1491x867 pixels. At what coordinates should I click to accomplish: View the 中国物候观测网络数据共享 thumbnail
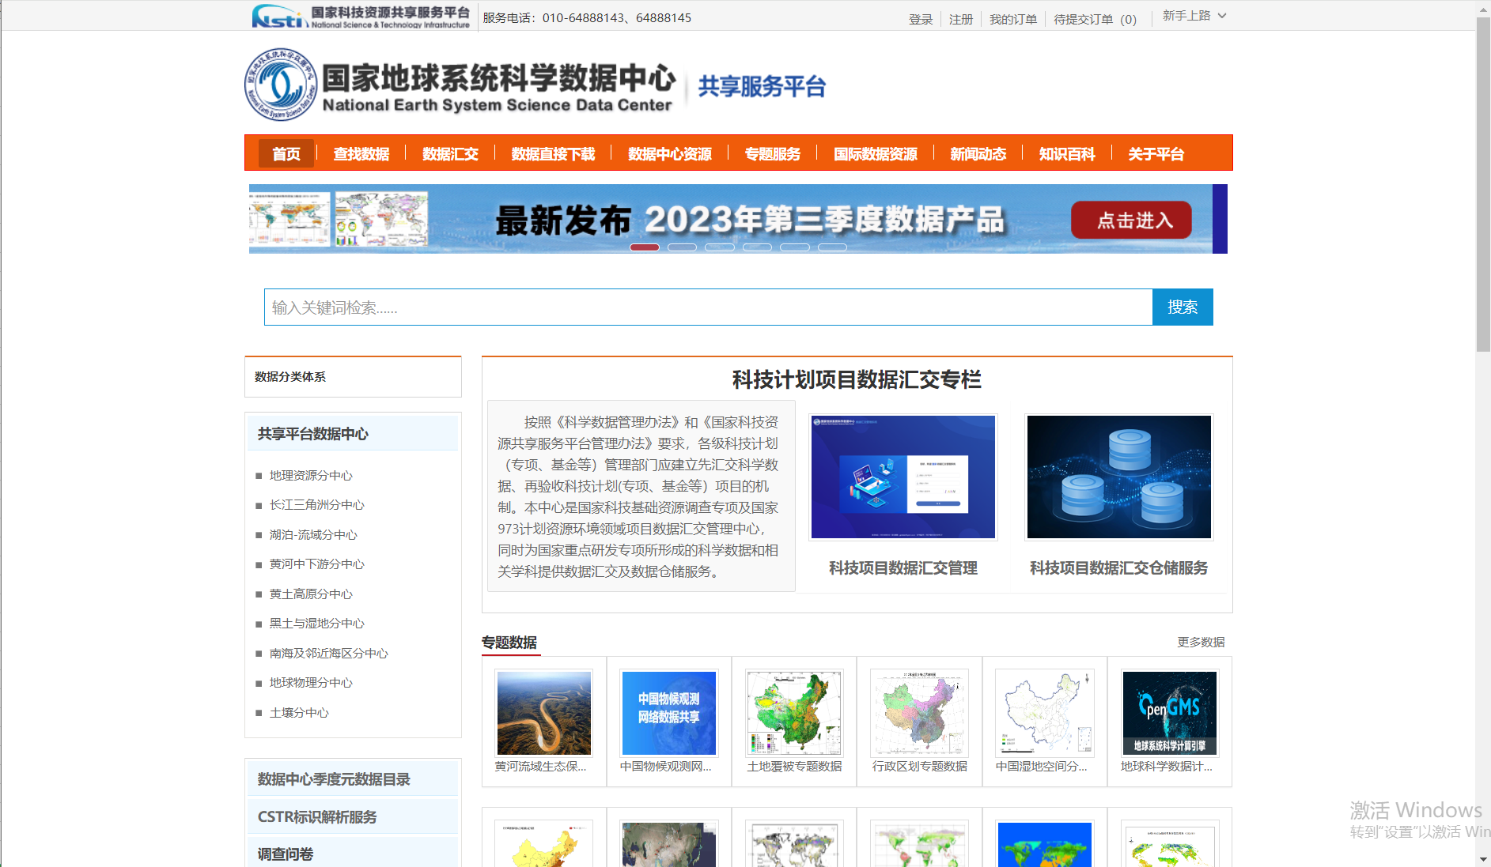tap(668, 712)
